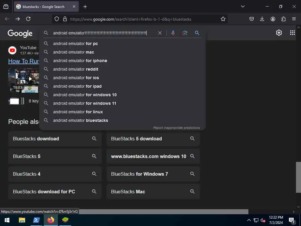Open extensions puzzle icon

(283, 19)
